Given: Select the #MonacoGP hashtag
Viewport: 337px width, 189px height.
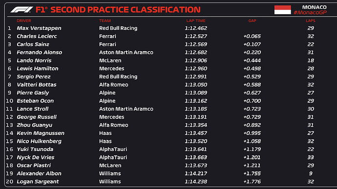Looking at the screenshot, I should point(310,13).
